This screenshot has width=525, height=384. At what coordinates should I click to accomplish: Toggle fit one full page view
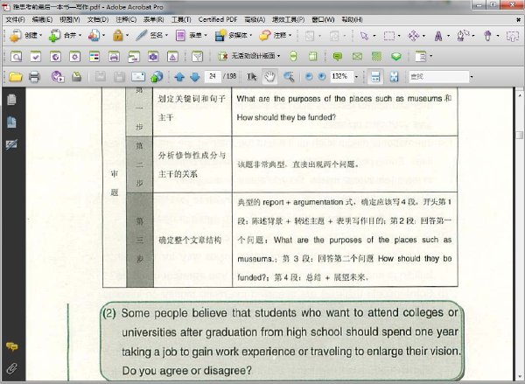395,77
